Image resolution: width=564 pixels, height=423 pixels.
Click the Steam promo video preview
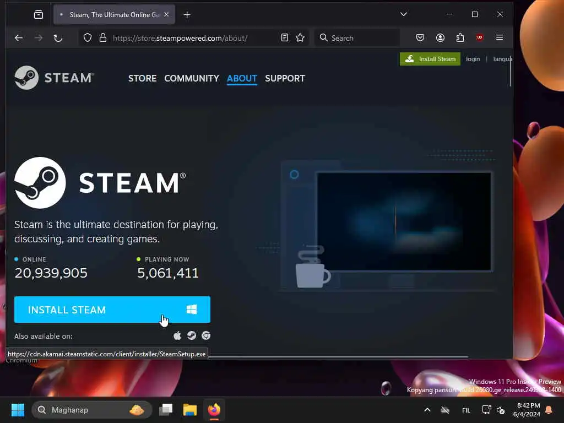click(404, 221)
